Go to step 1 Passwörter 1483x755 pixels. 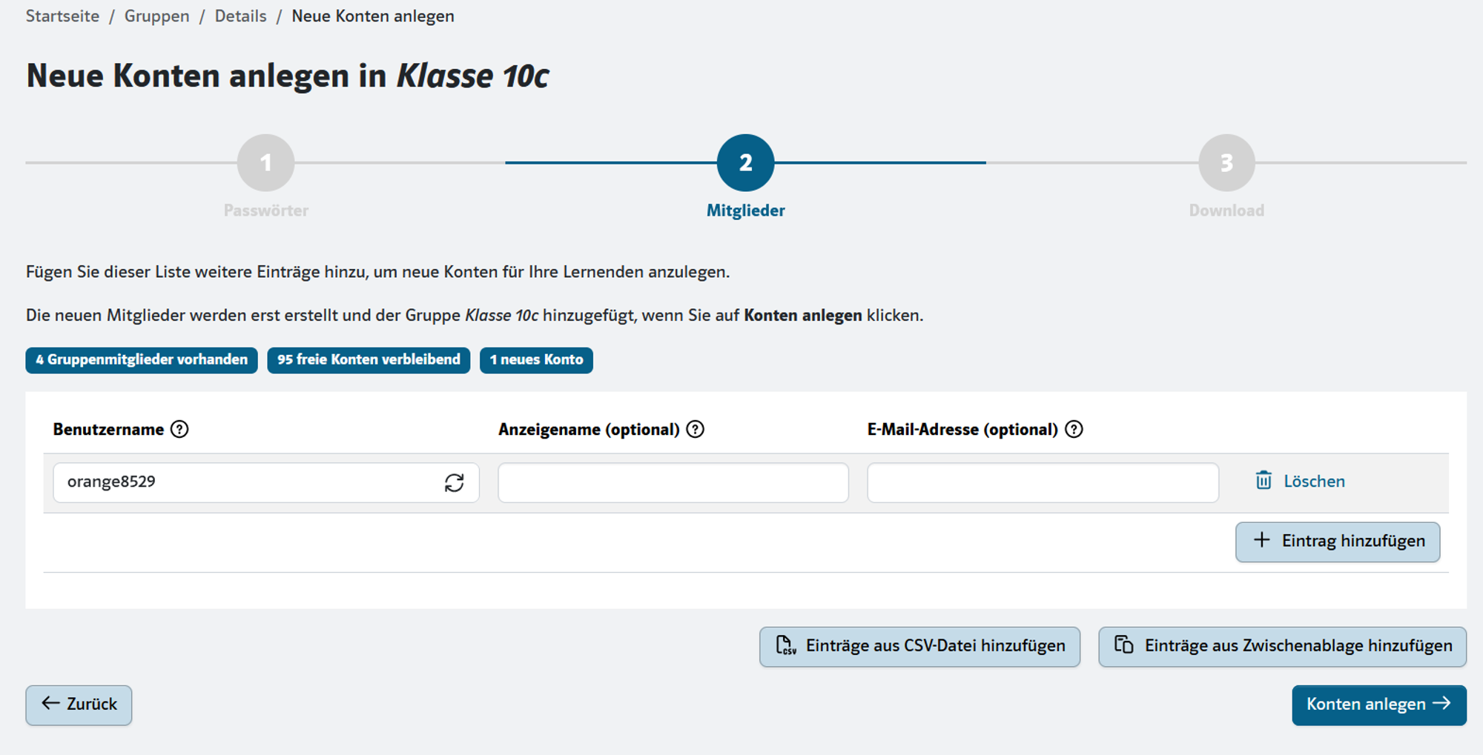(266, 162)
